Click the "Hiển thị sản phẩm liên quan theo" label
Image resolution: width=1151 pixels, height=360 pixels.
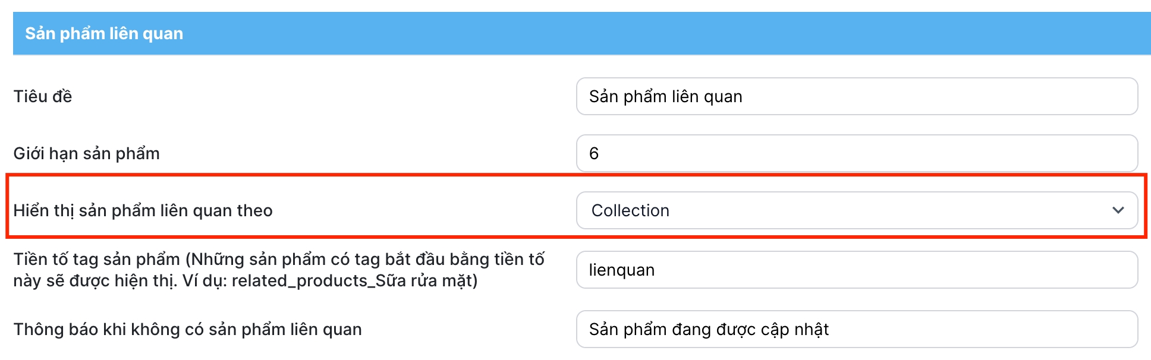(x=143, y=210)
